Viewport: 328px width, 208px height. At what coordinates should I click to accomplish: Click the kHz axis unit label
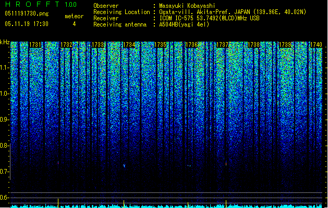pos(5,42)
